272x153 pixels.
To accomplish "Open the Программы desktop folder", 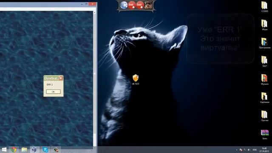I will pos(265,43).
